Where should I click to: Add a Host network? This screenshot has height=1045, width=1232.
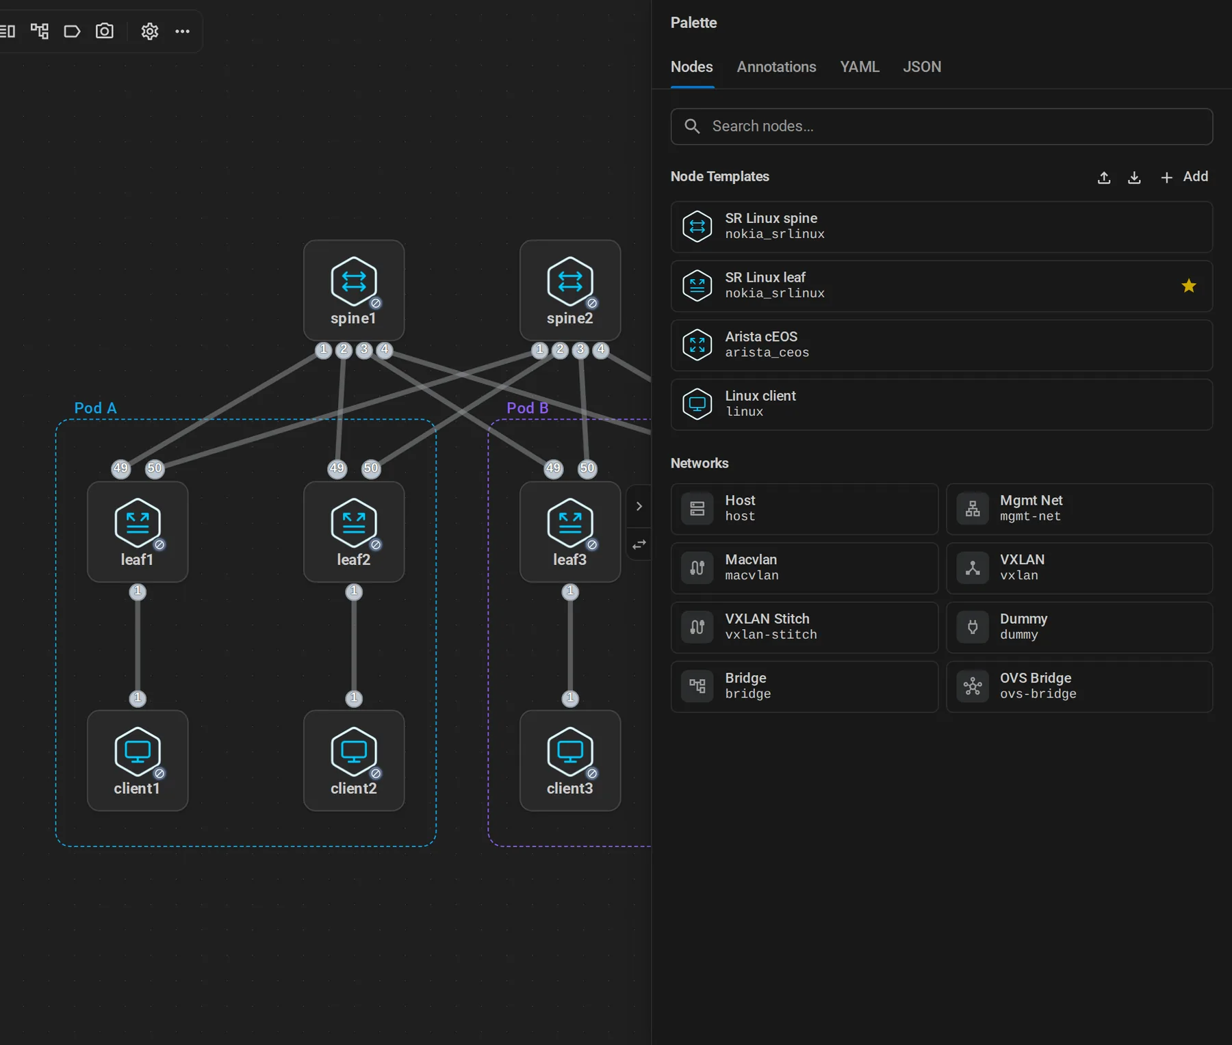click(804, 509)
